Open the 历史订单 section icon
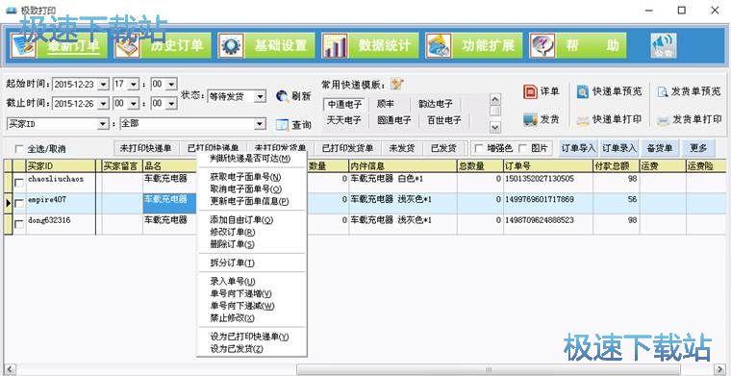Image resolution: width=731 pixels, height=376 pixels. 128,45
